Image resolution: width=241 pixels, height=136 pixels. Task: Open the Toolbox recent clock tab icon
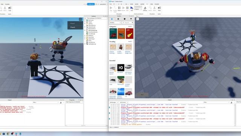pos(125,19)
